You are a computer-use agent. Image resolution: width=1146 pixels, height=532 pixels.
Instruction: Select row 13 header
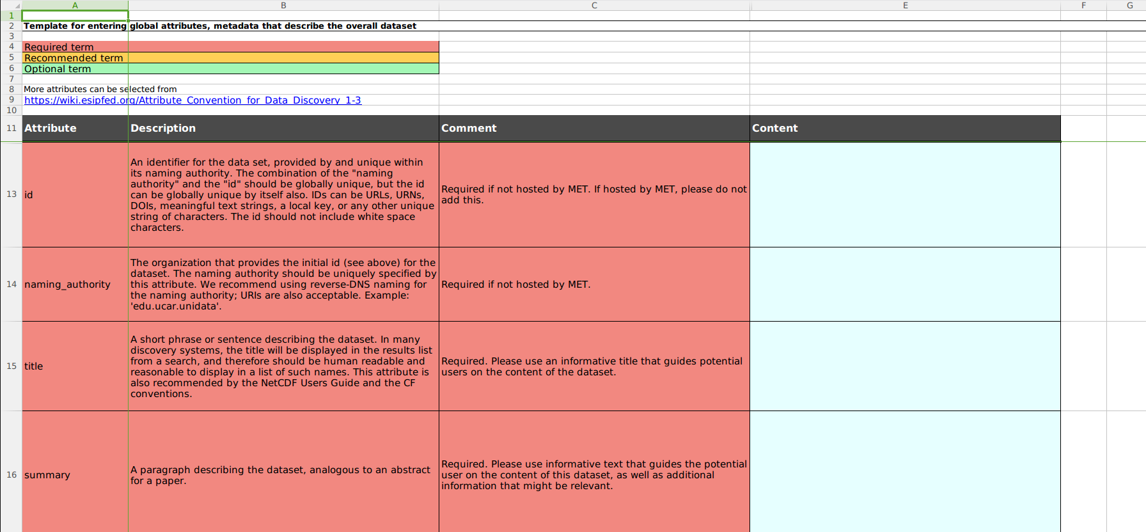coord(11,194)
